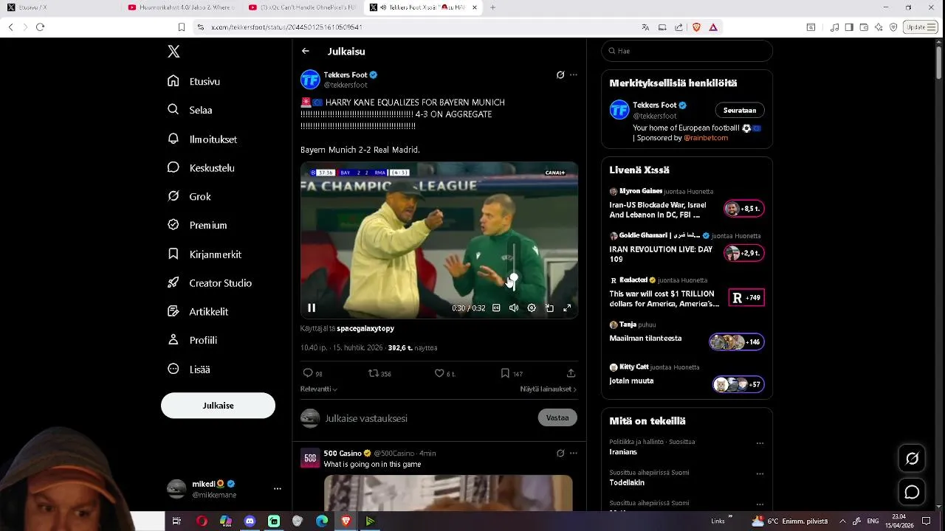This screenshot has width=945, height=531.
Task: Click the video volume slider handle
Action: [x=514, y=278]
